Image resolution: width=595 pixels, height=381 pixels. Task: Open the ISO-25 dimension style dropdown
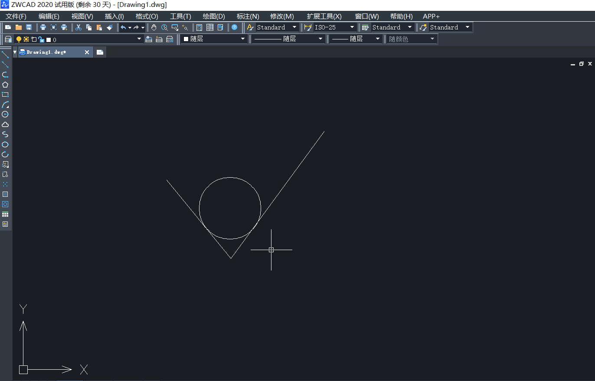pos(352,27)
